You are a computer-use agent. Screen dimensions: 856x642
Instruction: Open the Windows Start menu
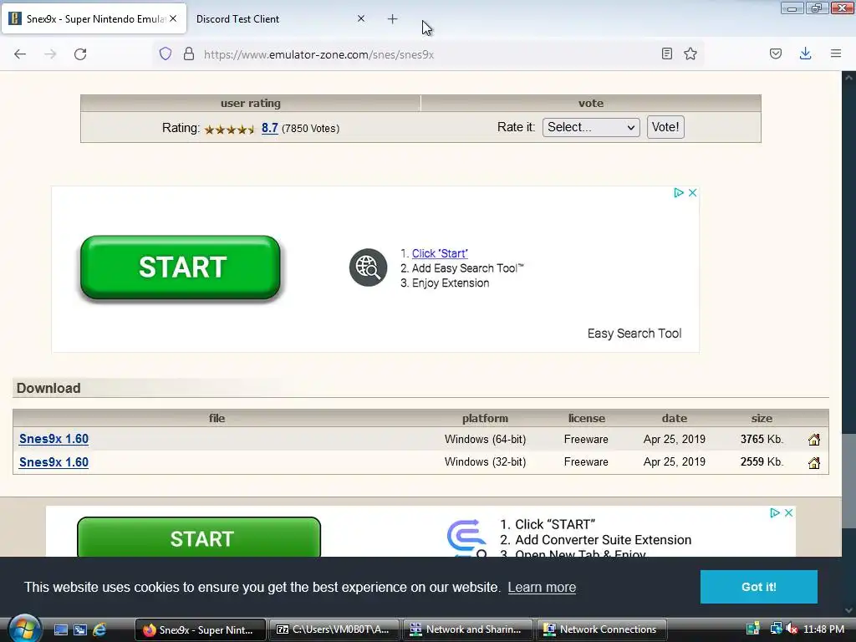point(23,629)
